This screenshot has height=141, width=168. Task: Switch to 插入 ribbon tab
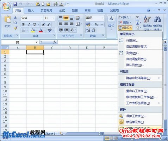(31, 11)
